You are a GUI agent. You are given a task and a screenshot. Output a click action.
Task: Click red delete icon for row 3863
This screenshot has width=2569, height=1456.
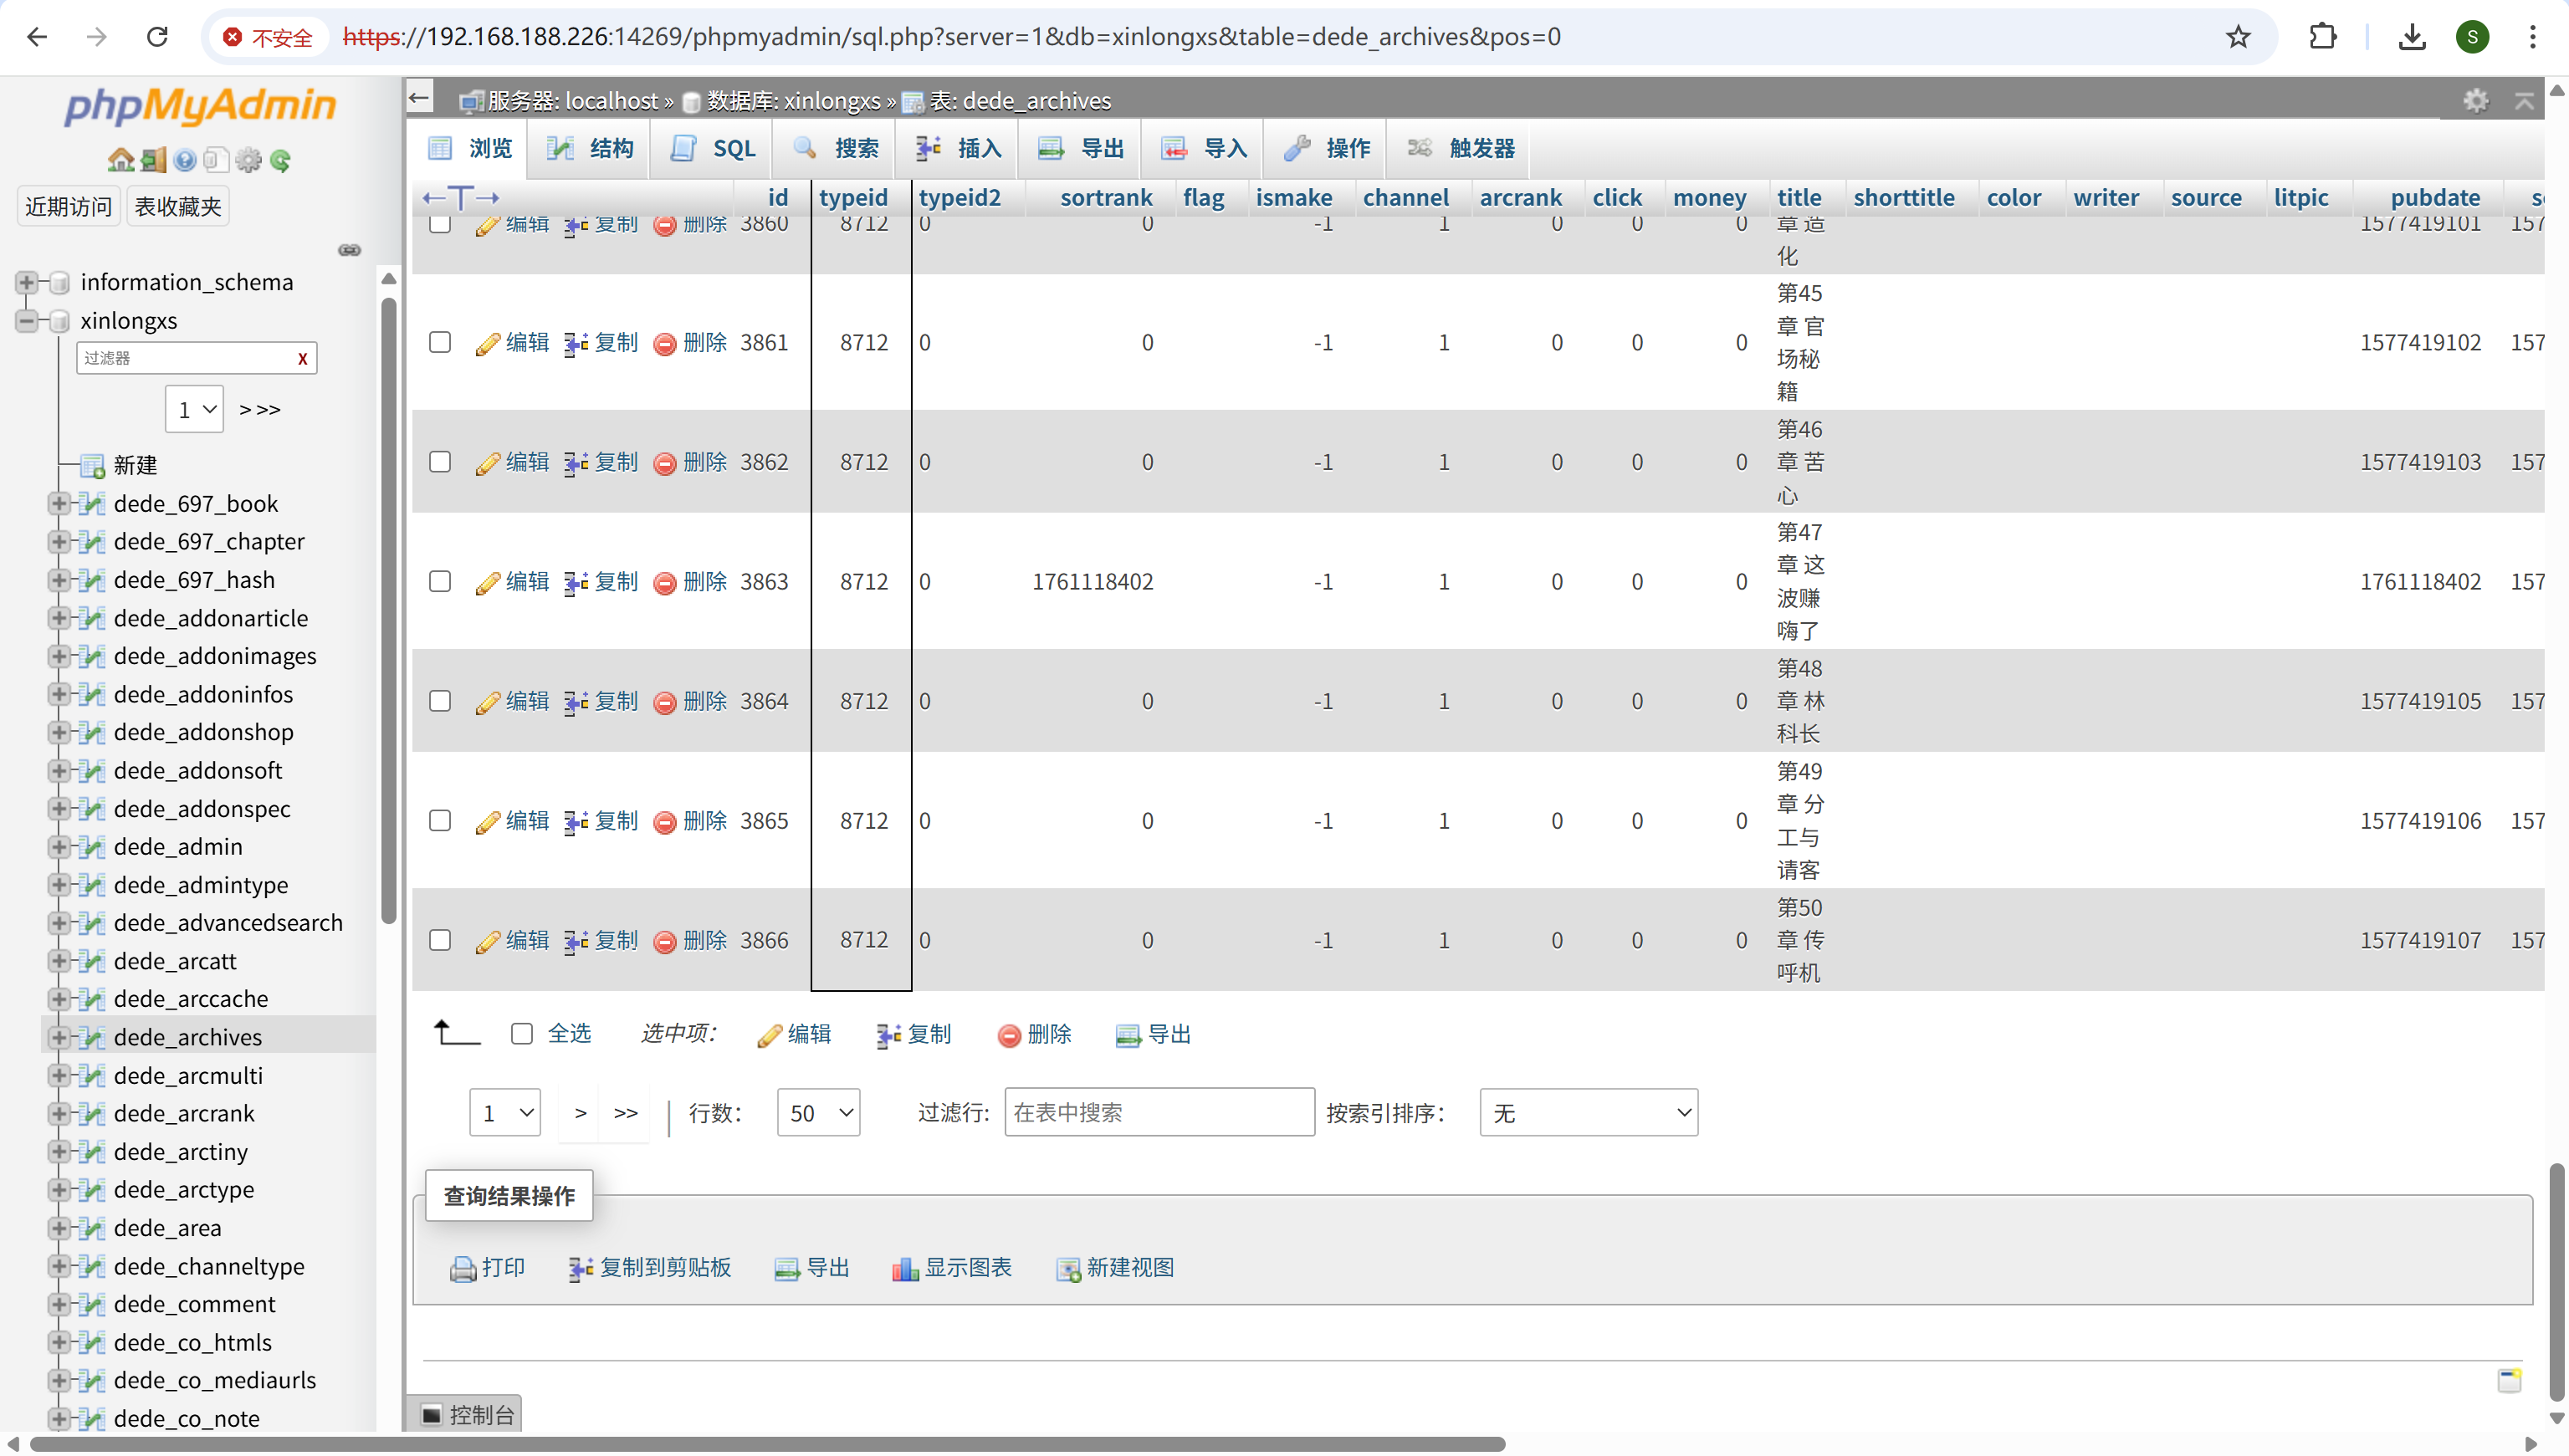665,583
